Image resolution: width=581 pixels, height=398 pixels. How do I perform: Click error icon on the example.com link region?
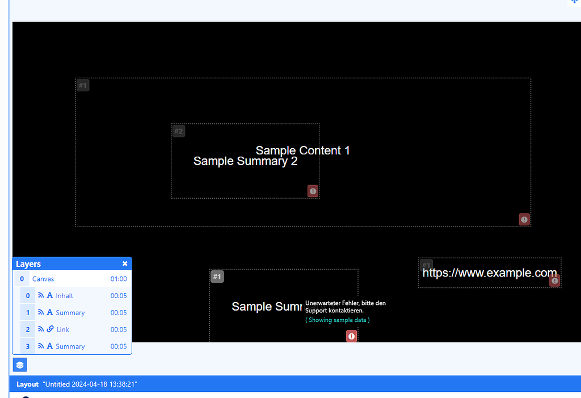(554, 280)
